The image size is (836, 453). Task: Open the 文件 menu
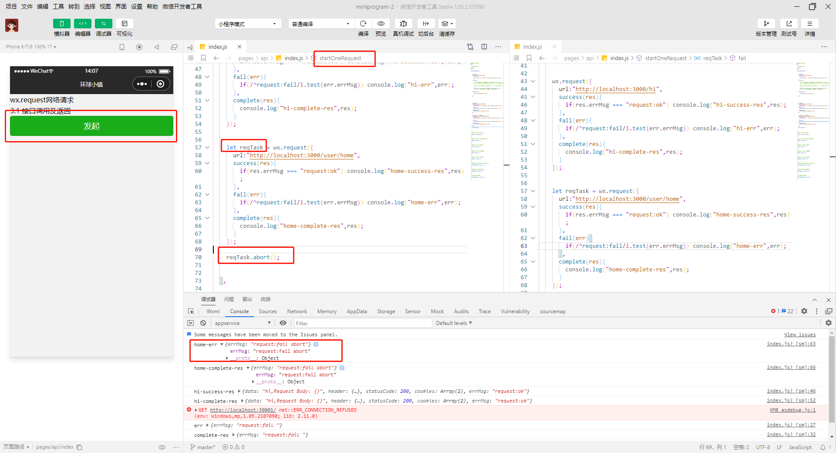pos(27,7)
